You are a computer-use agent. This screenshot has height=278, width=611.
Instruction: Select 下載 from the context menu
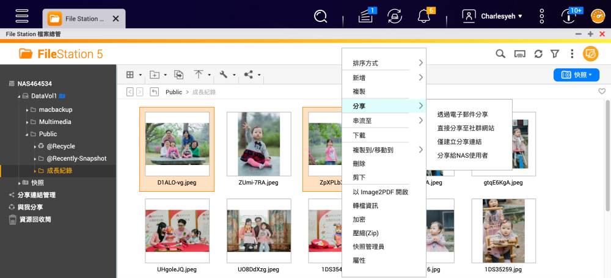pos(359,135)
